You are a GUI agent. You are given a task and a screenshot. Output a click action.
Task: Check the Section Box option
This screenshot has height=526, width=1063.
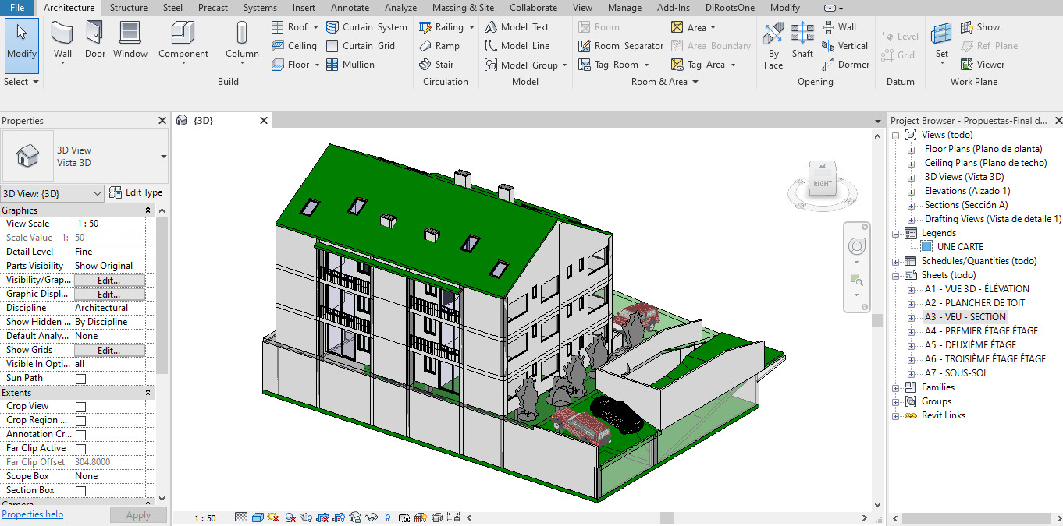coord(80,491)
